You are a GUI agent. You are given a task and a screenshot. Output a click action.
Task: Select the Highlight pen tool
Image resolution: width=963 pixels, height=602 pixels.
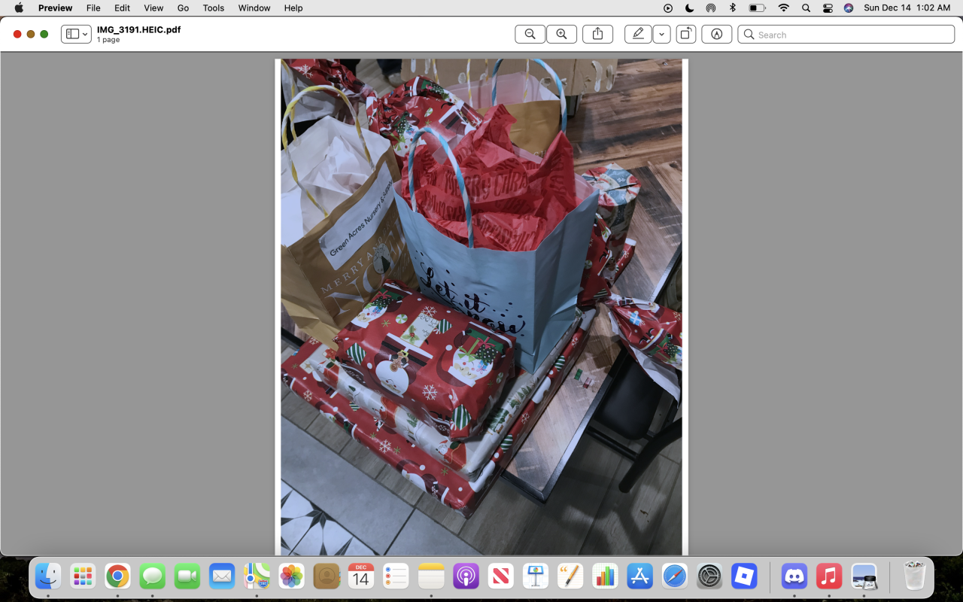pyautogui.click(x=638, y=35)
